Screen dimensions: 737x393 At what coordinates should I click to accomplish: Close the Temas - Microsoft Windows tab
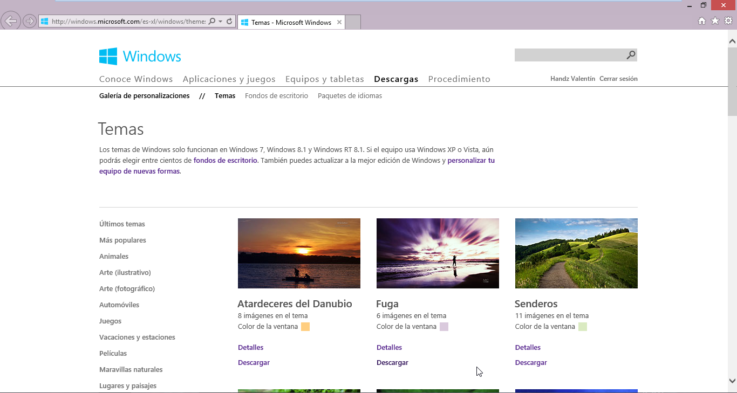point(339,22)
